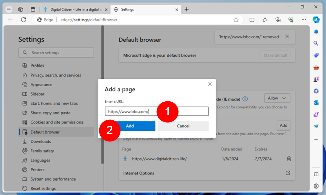Click the settings navigation scrollbar
This screenshot has width=326, height=195.
(102, 95)
